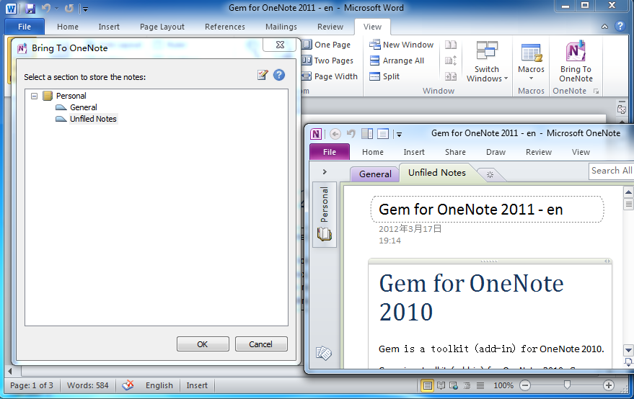Click the Redo icon in Word's quick access toolbar
The height and width of the screenshot is (399, 634).
point(69,8)
